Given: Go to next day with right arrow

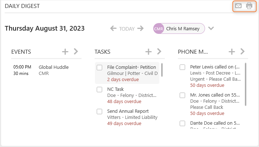Looking at the screenshot, I should 141,28.
